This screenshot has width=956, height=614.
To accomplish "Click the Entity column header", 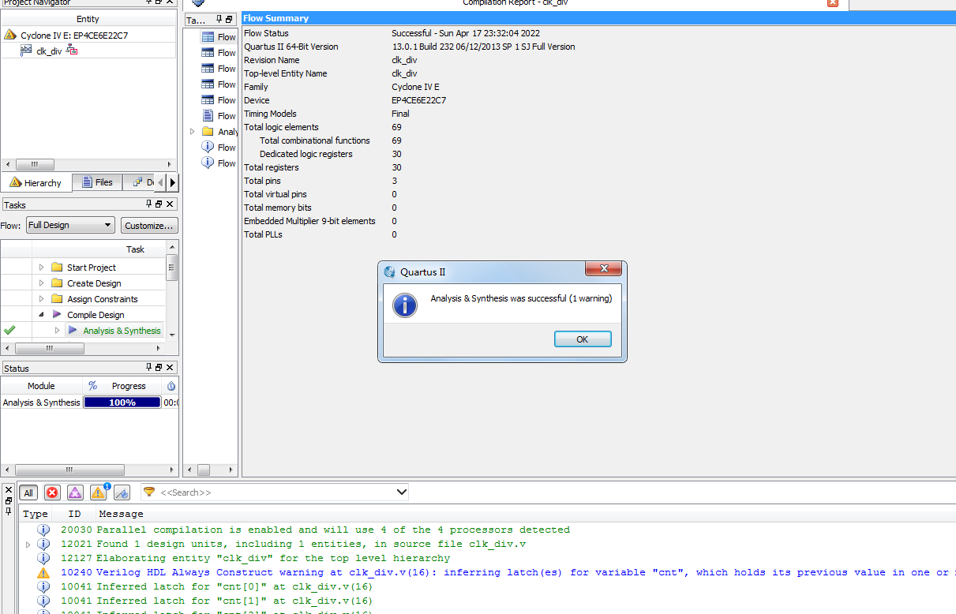I will click(88, 19).
